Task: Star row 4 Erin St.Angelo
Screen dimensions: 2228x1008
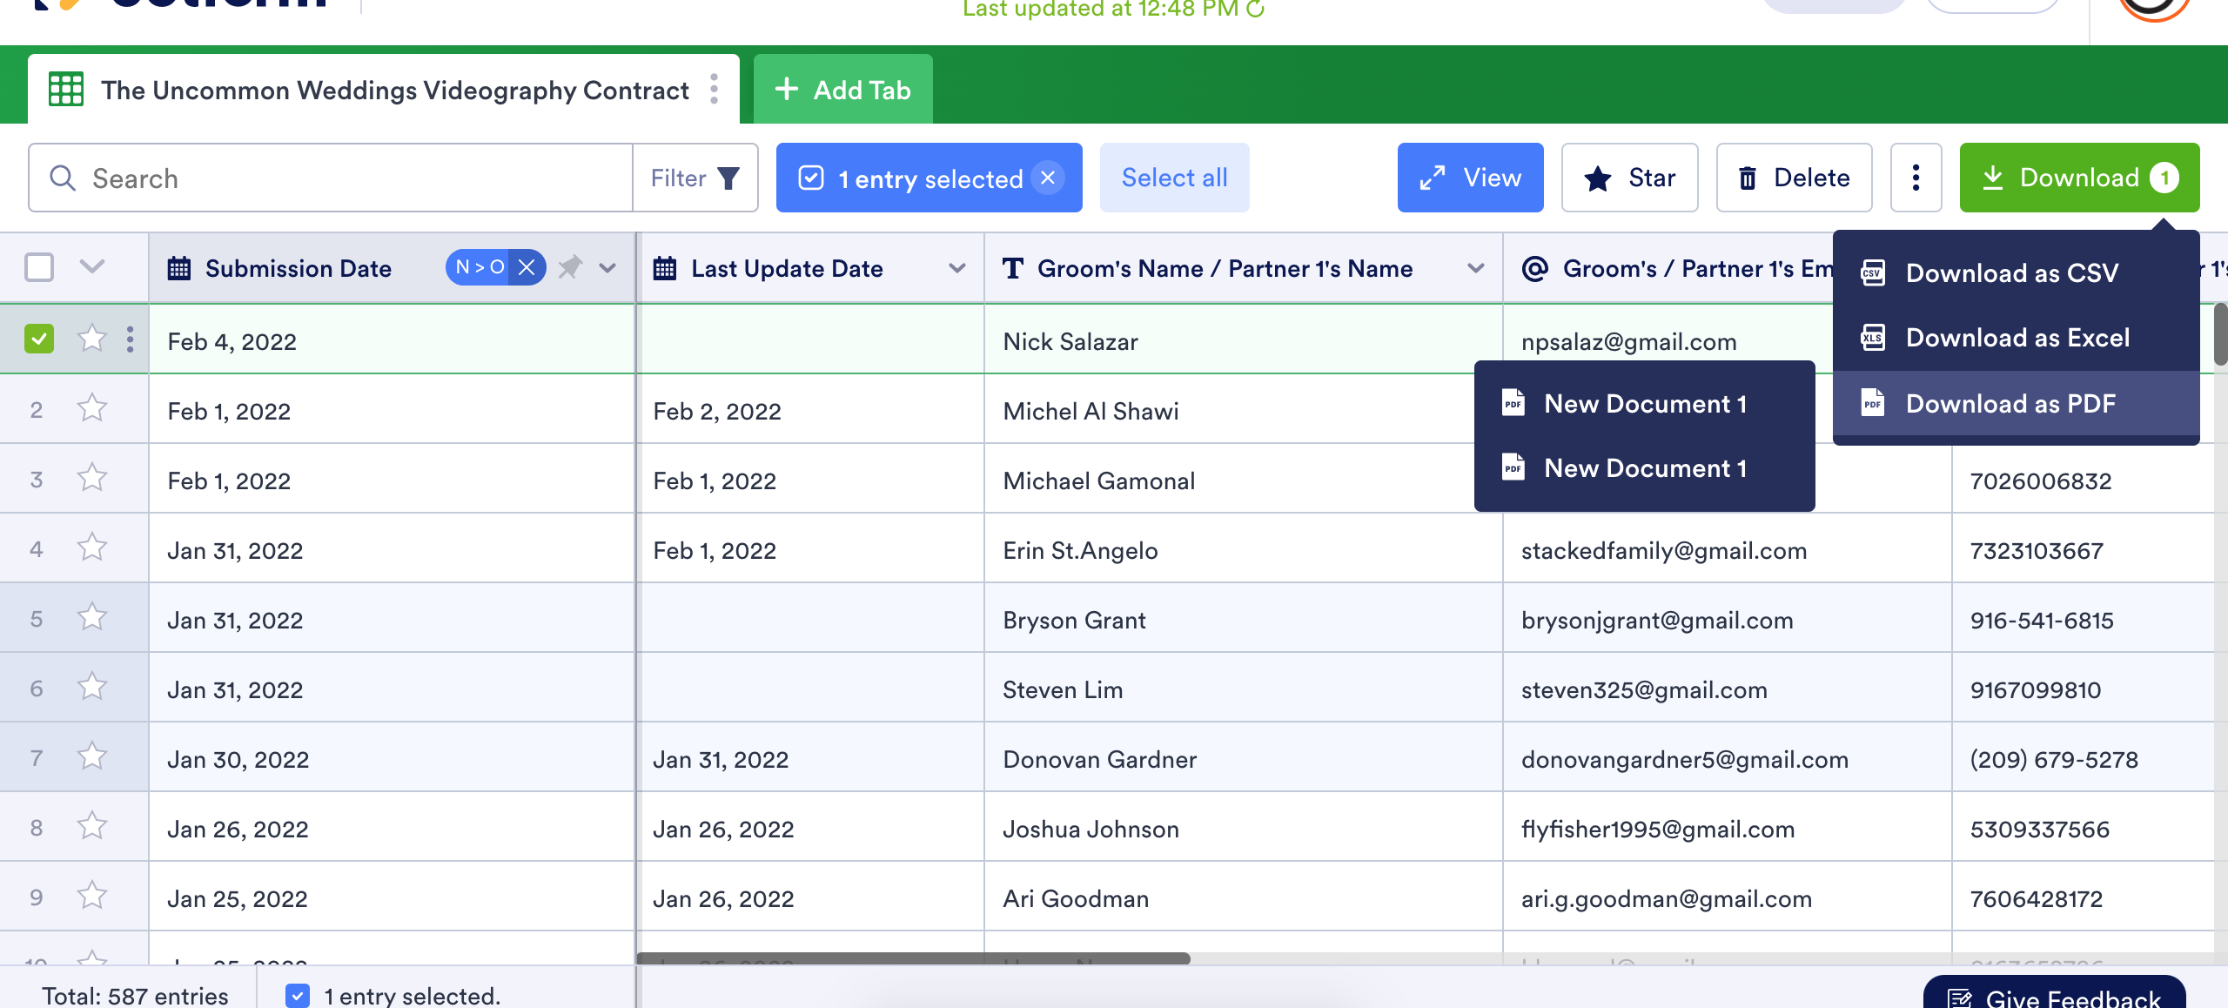Action: click(x=91, y=547)
